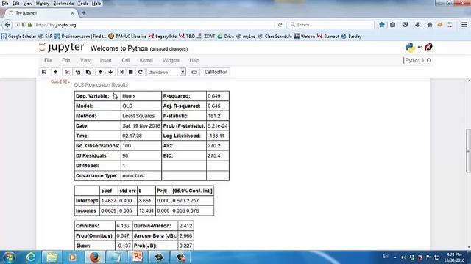Open the Jupyter Help menu
Image resolution: width=471 pixels, height=264 pixels.
tap(194, 60)
